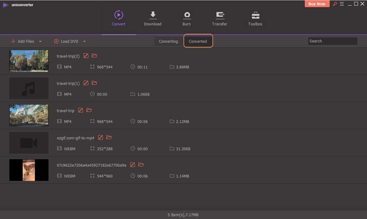
Task: Expand the Load DVD dropdown arrow
Action: pos(84,41)
